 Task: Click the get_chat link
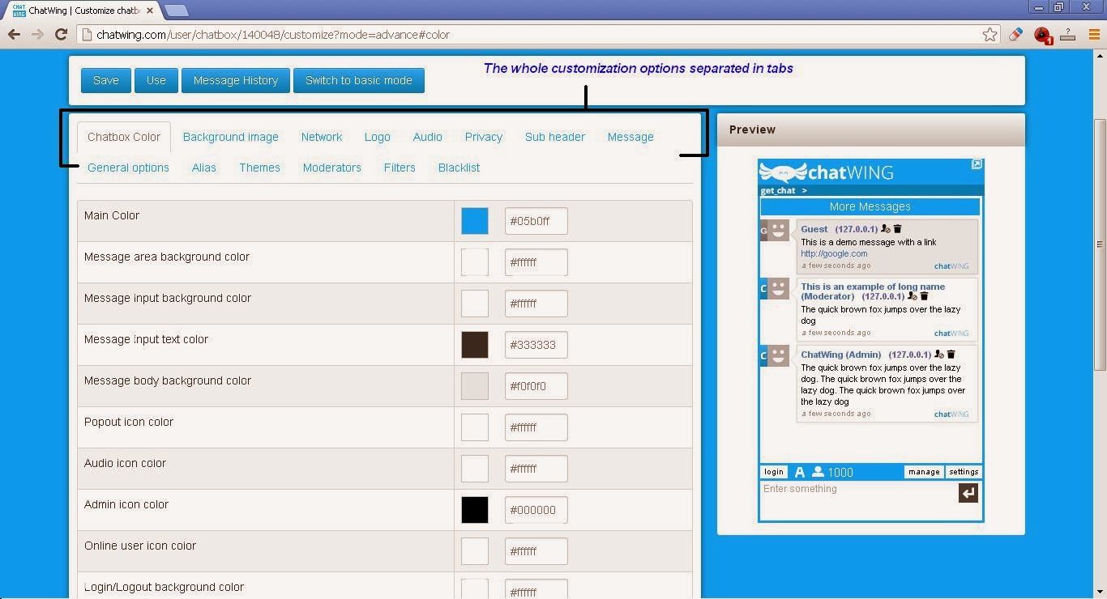click(x=778, y=191)
